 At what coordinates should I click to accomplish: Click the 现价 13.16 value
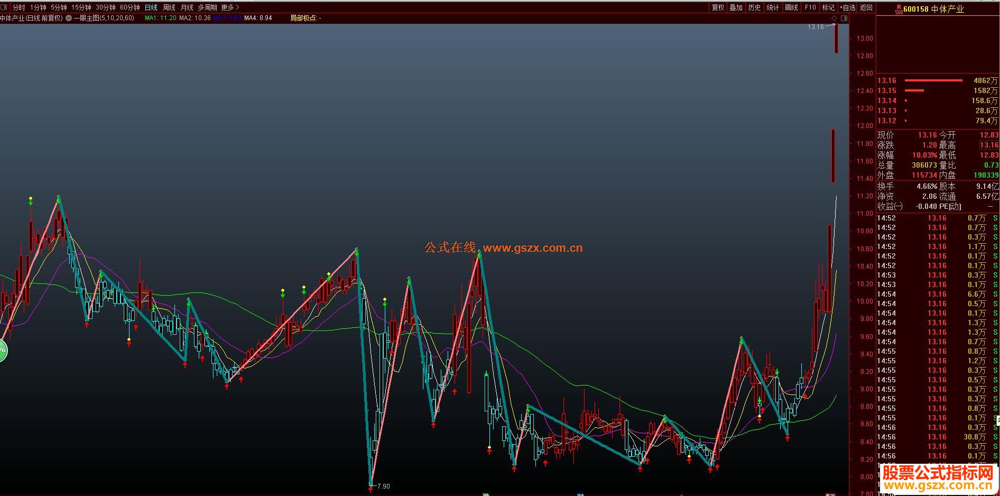(x=927, y=135)
